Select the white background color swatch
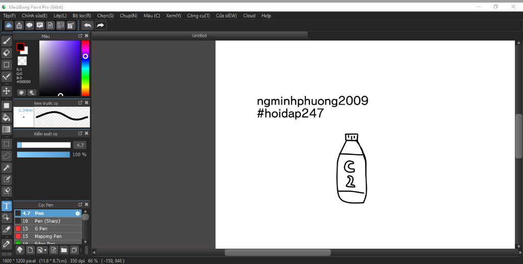The image size is (523, 264). (x=25, y=52)
